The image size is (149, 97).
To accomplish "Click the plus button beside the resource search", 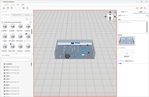I will 30,19.
